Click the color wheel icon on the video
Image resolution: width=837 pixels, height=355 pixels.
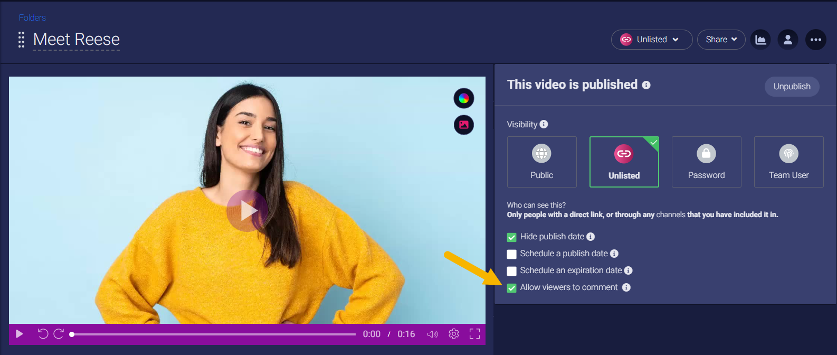click(464, 98)
